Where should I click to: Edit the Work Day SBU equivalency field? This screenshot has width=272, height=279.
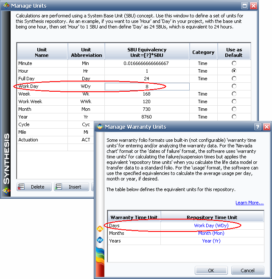click(147, 86)
